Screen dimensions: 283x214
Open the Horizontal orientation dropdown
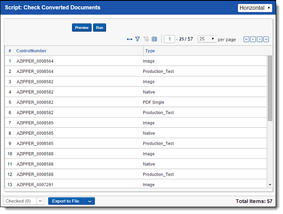click(x=255, y=8)
